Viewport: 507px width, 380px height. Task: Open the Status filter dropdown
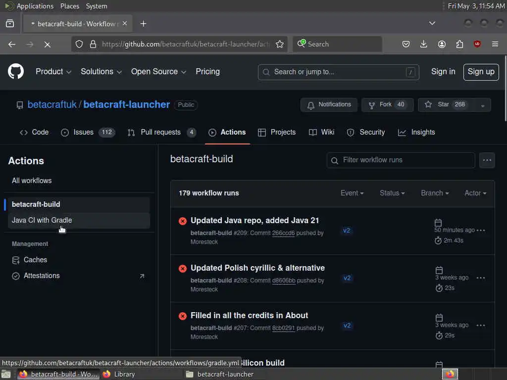(x=392, y=193)
